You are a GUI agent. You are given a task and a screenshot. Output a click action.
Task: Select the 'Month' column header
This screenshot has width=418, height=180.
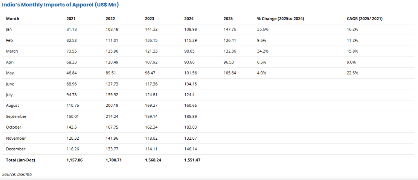(x=13, y=19)
